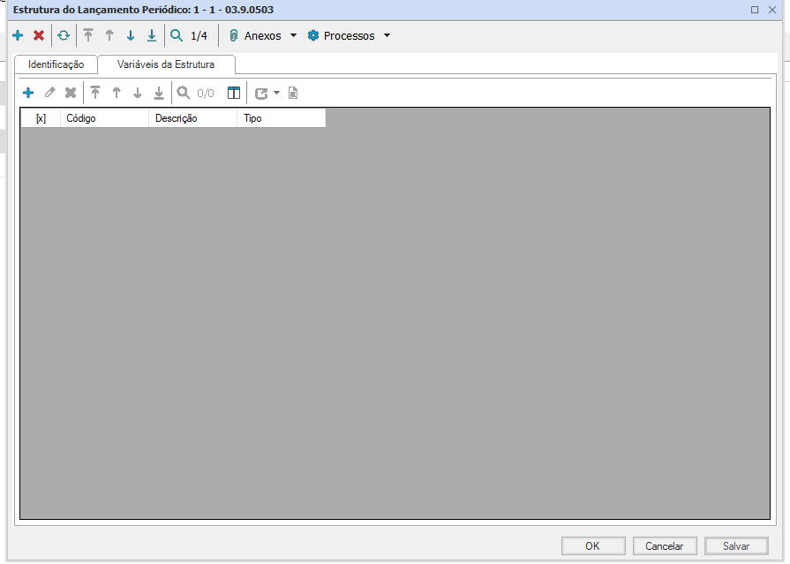The image size is (790, 564).
Task: Delete record with the red X icon
Action: point(39,36)
